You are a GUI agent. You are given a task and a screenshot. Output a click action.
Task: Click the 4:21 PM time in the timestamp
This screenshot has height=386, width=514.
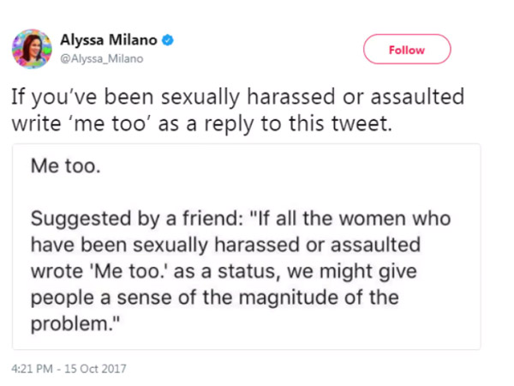33,369
